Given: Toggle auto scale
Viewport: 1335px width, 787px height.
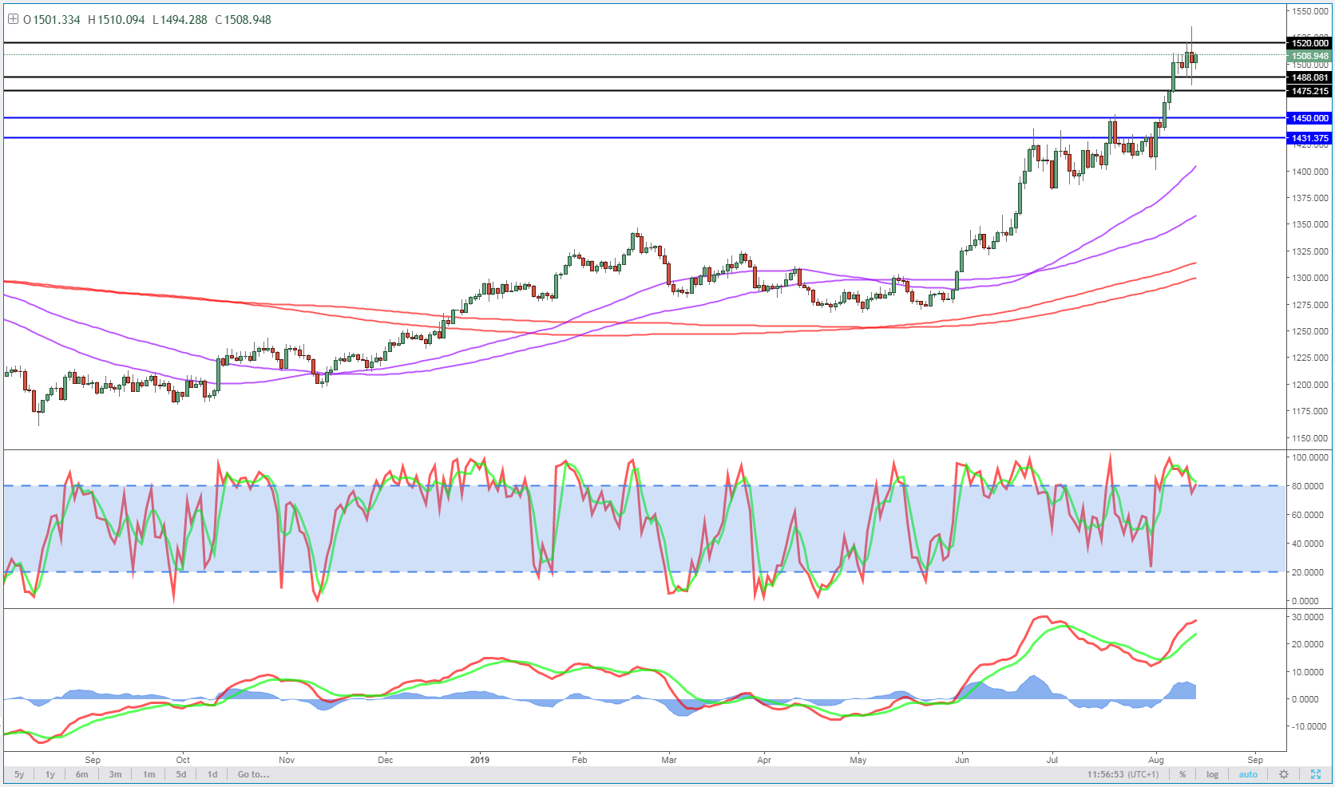Looking at the screenshot, I should click(1248, 774).
